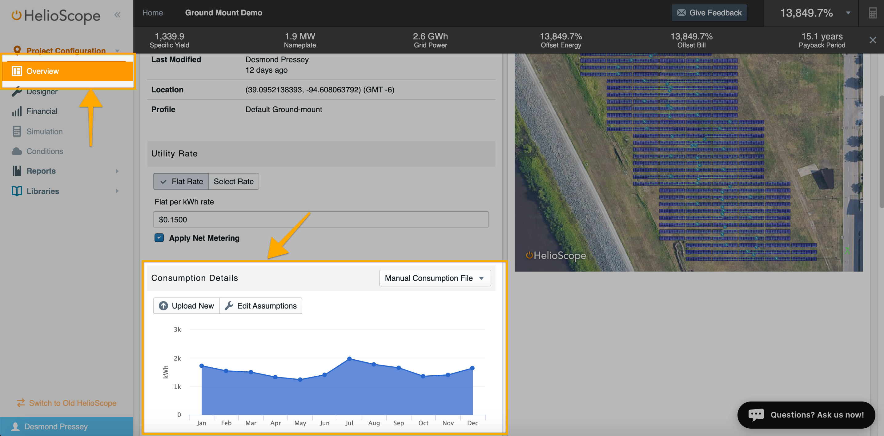Uncheck Apply Net Metering checkbox
The width and height of the screenshot is (884, 436).
coord(159,238)
